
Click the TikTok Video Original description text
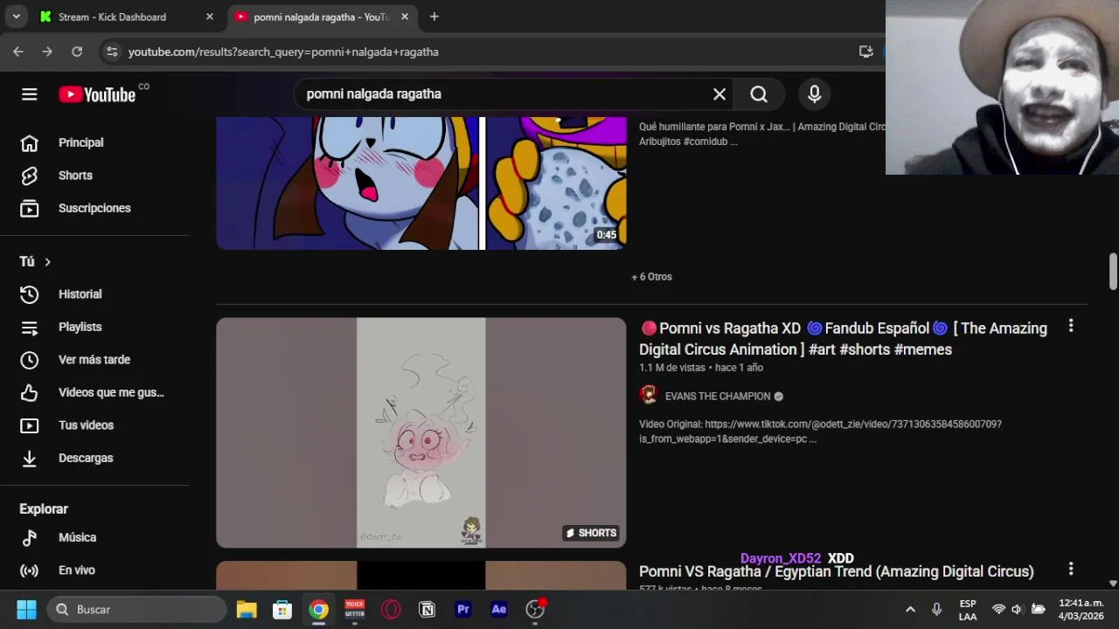point(820,432)
